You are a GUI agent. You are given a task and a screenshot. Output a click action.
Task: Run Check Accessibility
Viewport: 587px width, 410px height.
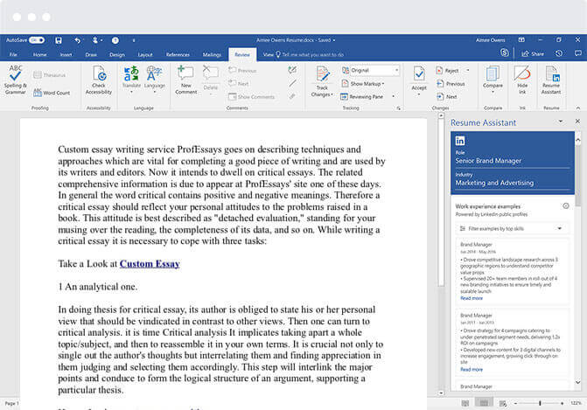[99, 80]
